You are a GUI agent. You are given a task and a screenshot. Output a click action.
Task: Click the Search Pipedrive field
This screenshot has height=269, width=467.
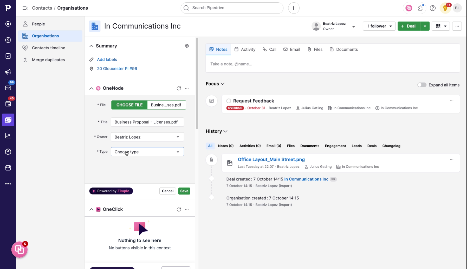pos(232,8)
